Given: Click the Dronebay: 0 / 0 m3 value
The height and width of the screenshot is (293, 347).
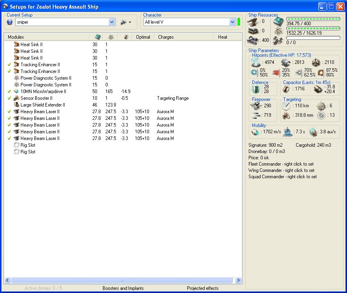Looking at the screenshot, I should (267, 151).
